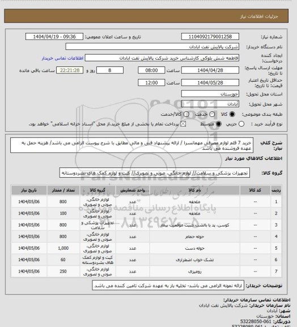Click the response deadline date 1404/04/28
Screen dimensions: 297x327
(210, 70)
